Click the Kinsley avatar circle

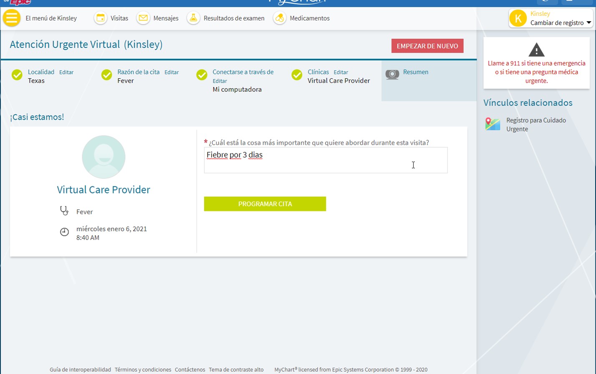click(x=518, y=19)
